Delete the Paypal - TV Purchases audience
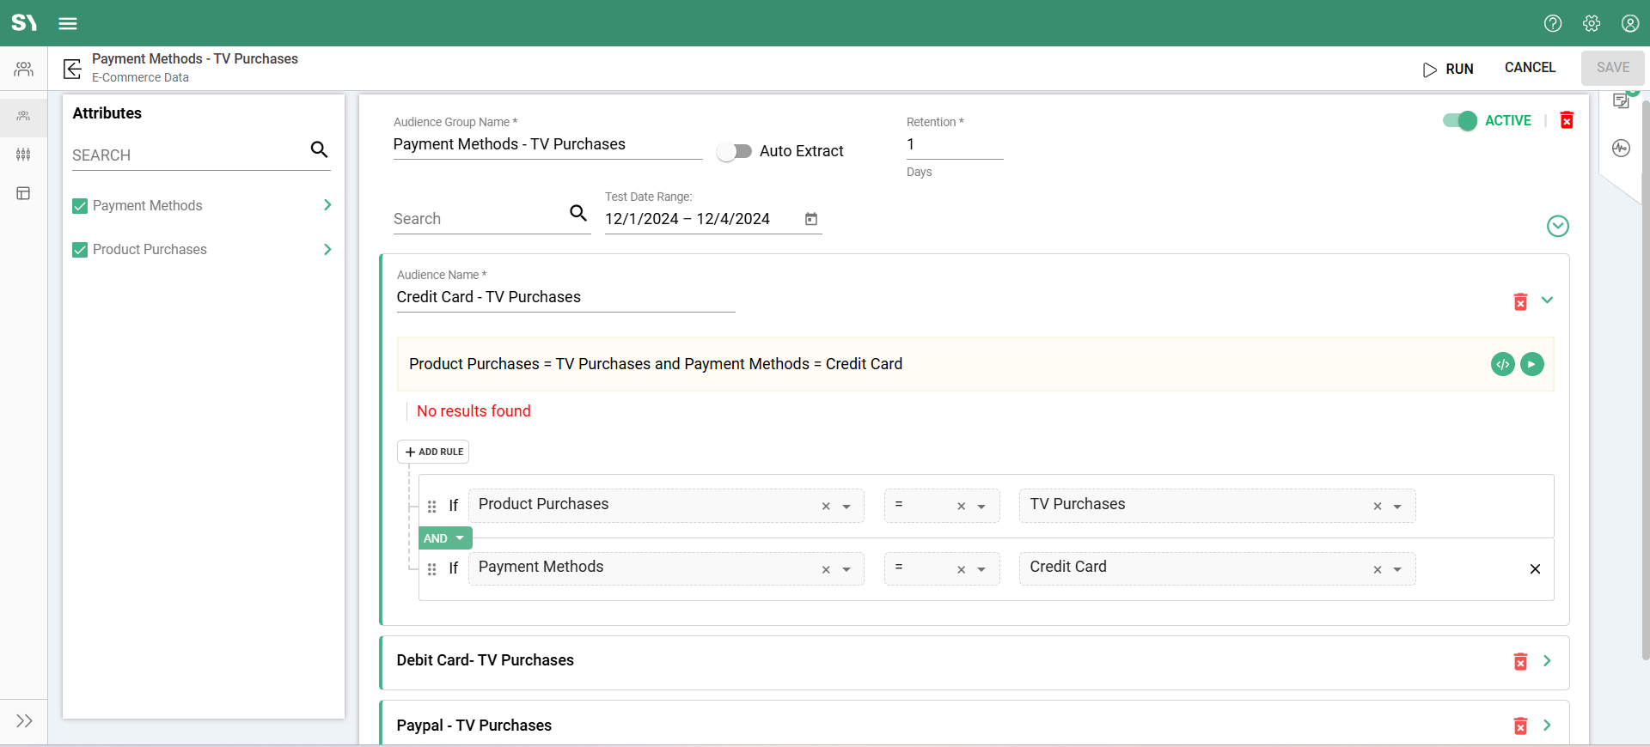 pyautogui.click(x=1520, y=726)
